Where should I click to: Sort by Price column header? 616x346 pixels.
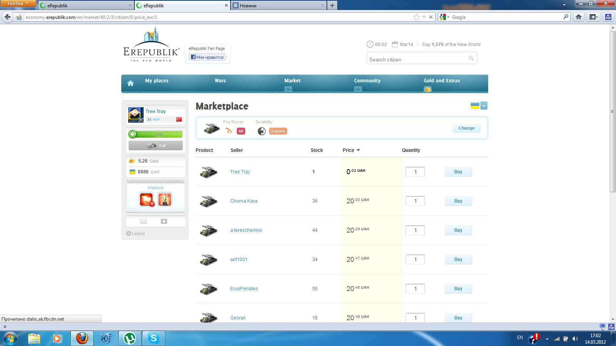coord(351,150)
